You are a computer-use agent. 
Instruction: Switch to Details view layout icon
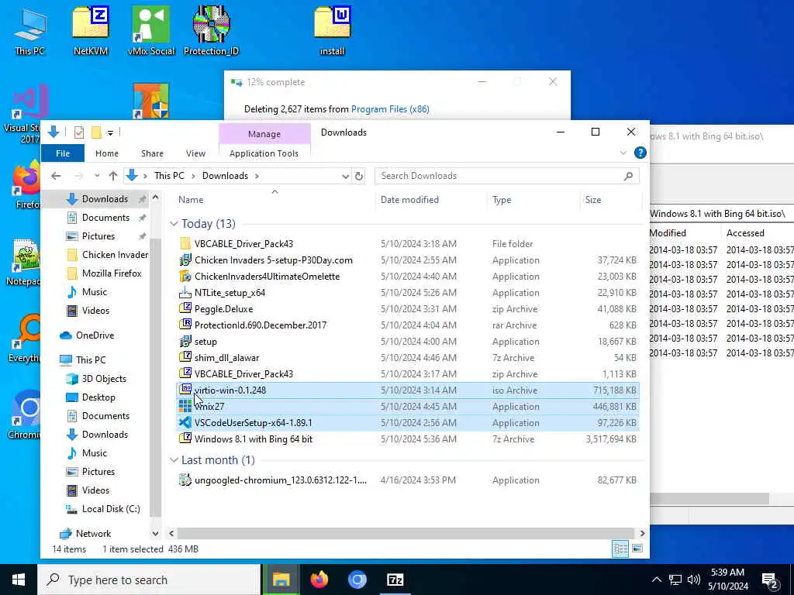point(620,549)
